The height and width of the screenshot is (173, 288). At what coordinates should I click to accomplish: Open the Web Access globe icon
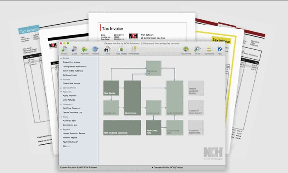(x=121, y=50)
